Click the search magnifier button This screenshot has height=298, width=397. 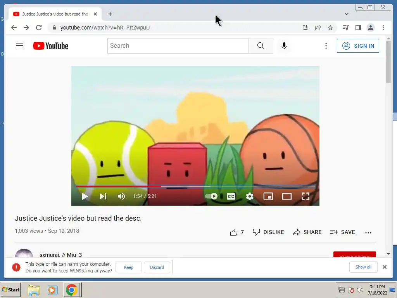click(x=261, y=46)
